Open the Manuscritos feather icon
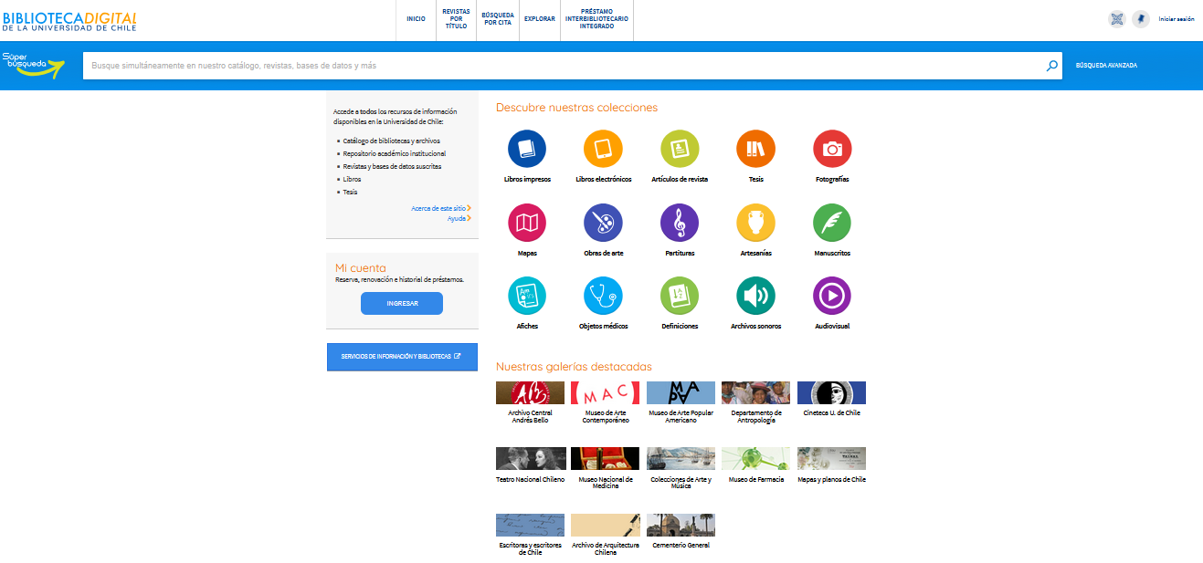Image resolution: width=1203 pixels, height=563 pixels. click(832, 222)
